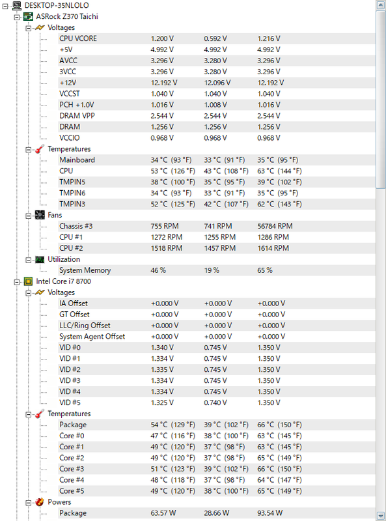The image size is (386, 521).
Task: Select the PCH +1.0V row
Action: [x=217, y=105]
